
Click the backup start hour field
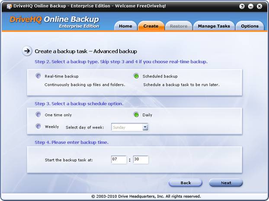coord(118,160)
